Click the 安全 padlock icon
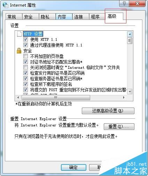148x176 pixels. (x=19, y=51)
